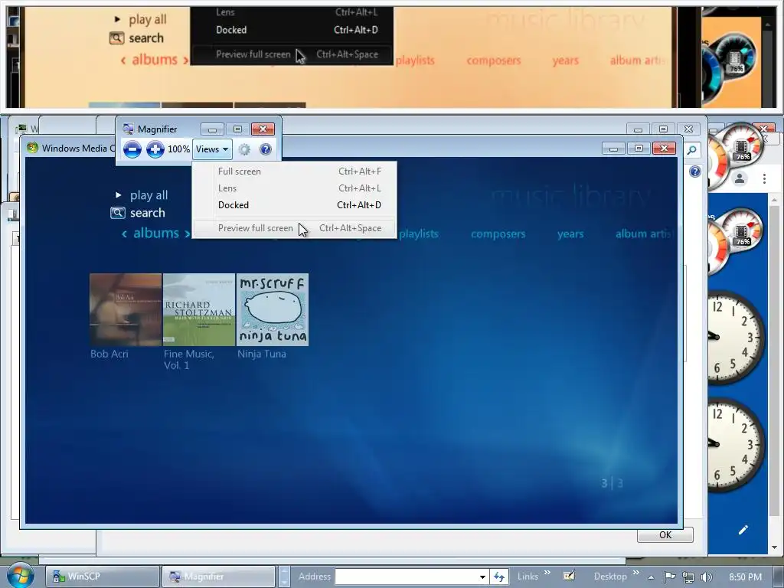Screen dimensions: 784x588
Task: Click the volume speaker tray icon
Action: [706, 577]
